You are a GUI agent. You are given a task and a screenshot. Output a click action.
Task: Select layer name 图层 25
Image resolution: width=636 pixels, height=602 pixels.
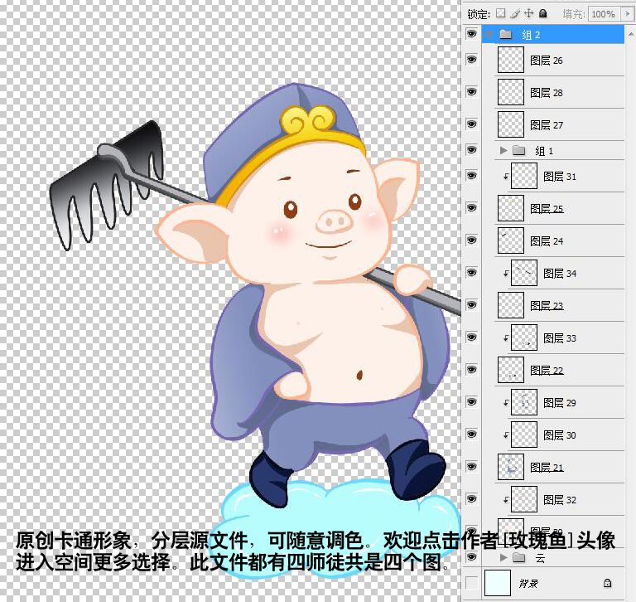click(547, 209)
